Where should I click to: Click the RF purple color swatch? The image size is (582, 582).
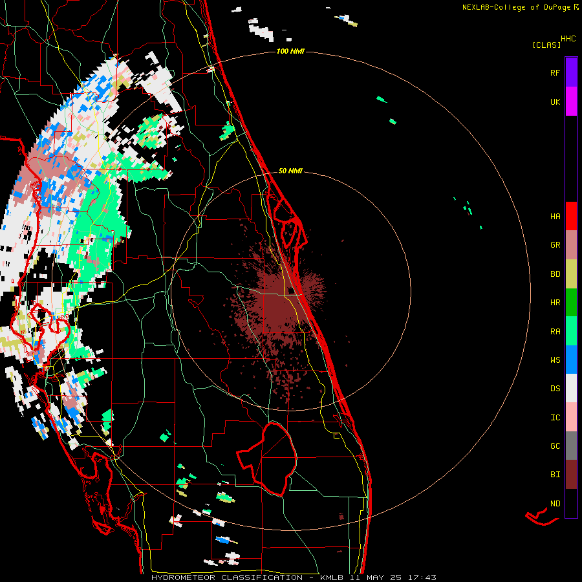571,72
